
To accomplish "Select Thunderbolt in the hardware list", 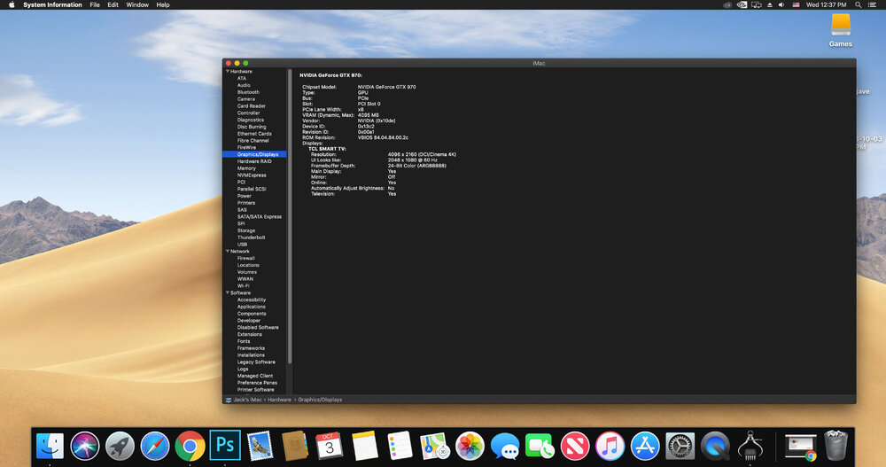I will [x=252, y=237].
